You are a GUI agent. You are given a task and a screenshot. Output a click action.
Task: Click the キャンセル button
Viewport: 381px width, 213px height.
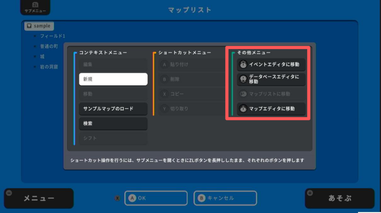tap(225, 198)
